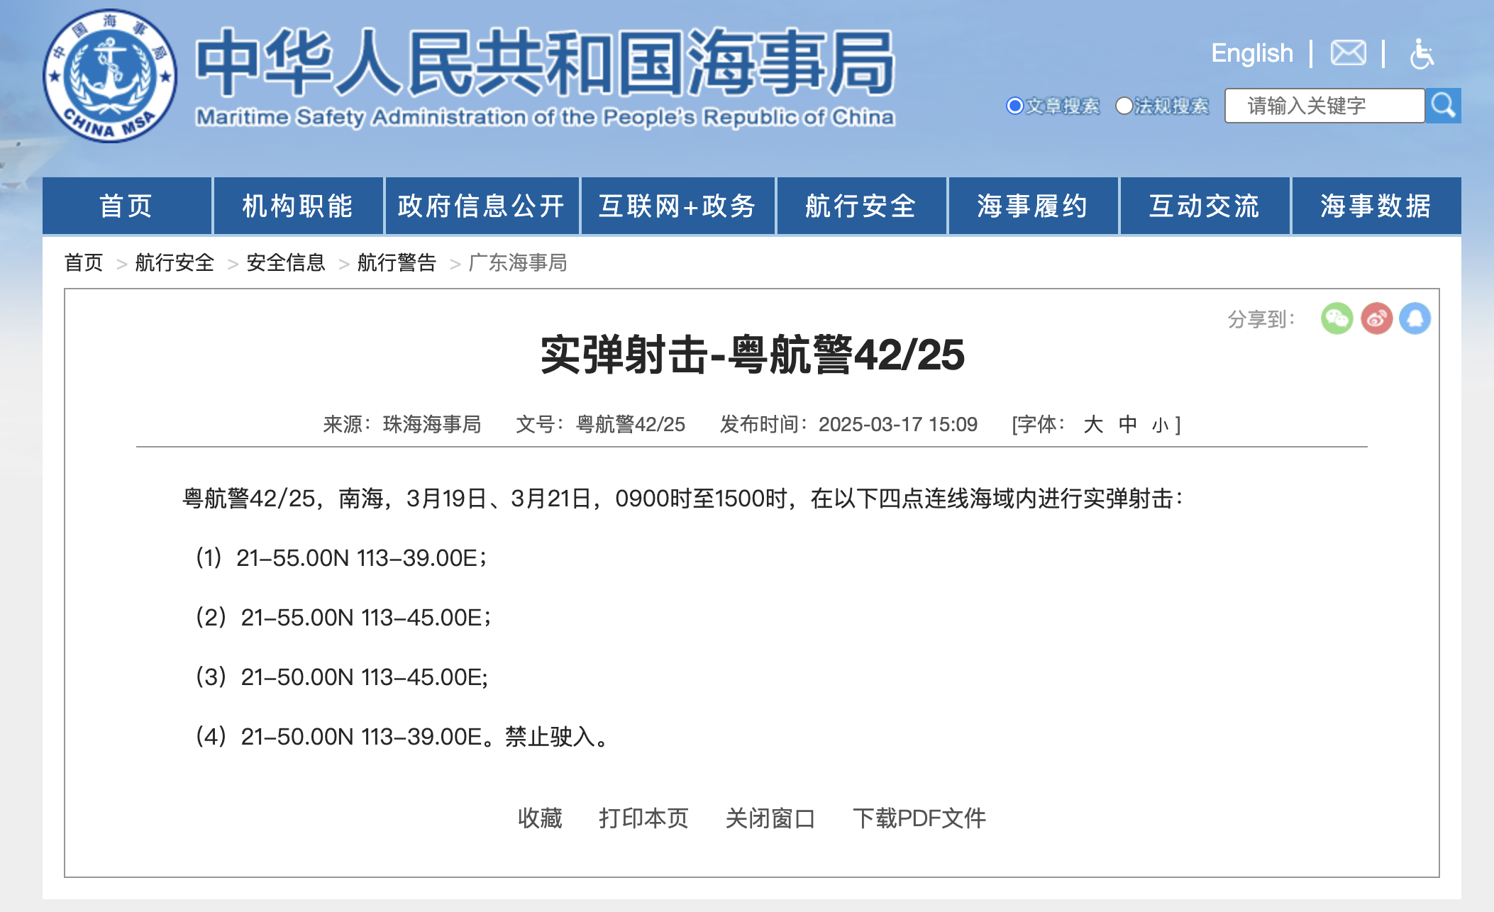Select the 法规搜索 radio button
Image resolution: width=1494 pixels, height=912 pixels.
[x=1124, y=106]
